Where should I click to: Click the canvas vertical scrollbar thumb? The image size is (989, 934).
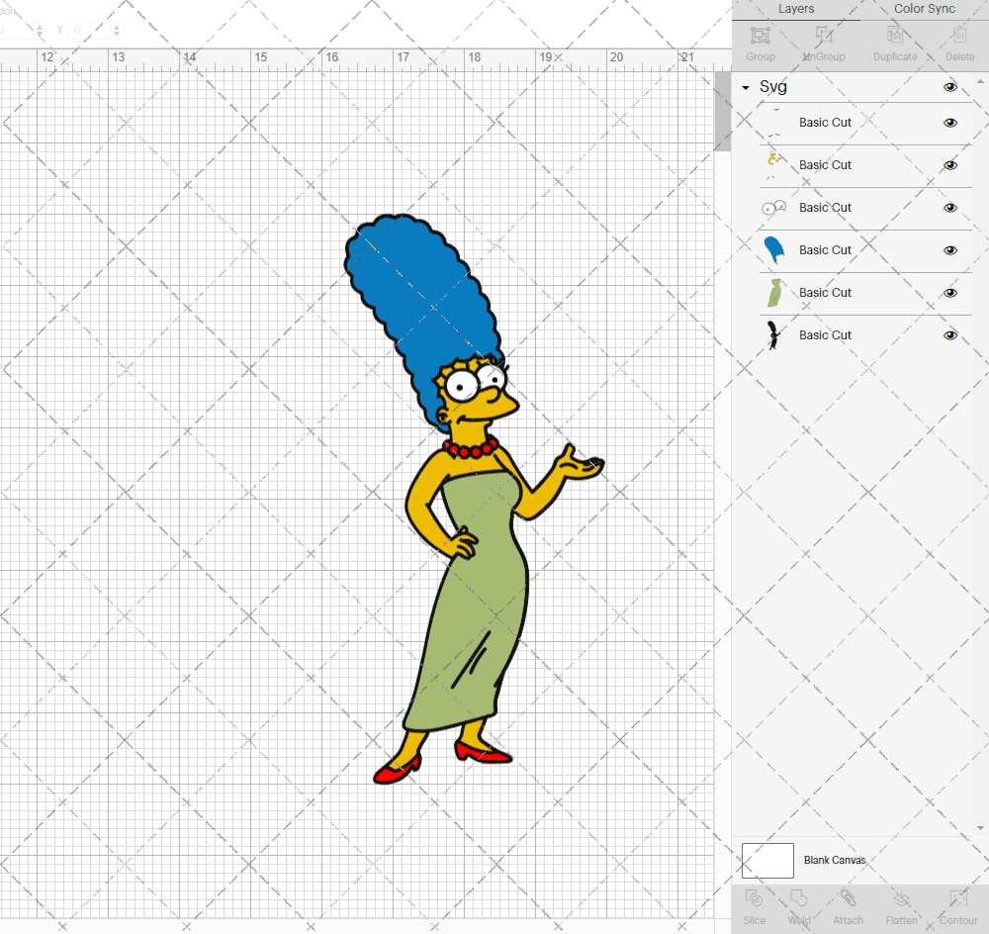[x=722, y=111]
